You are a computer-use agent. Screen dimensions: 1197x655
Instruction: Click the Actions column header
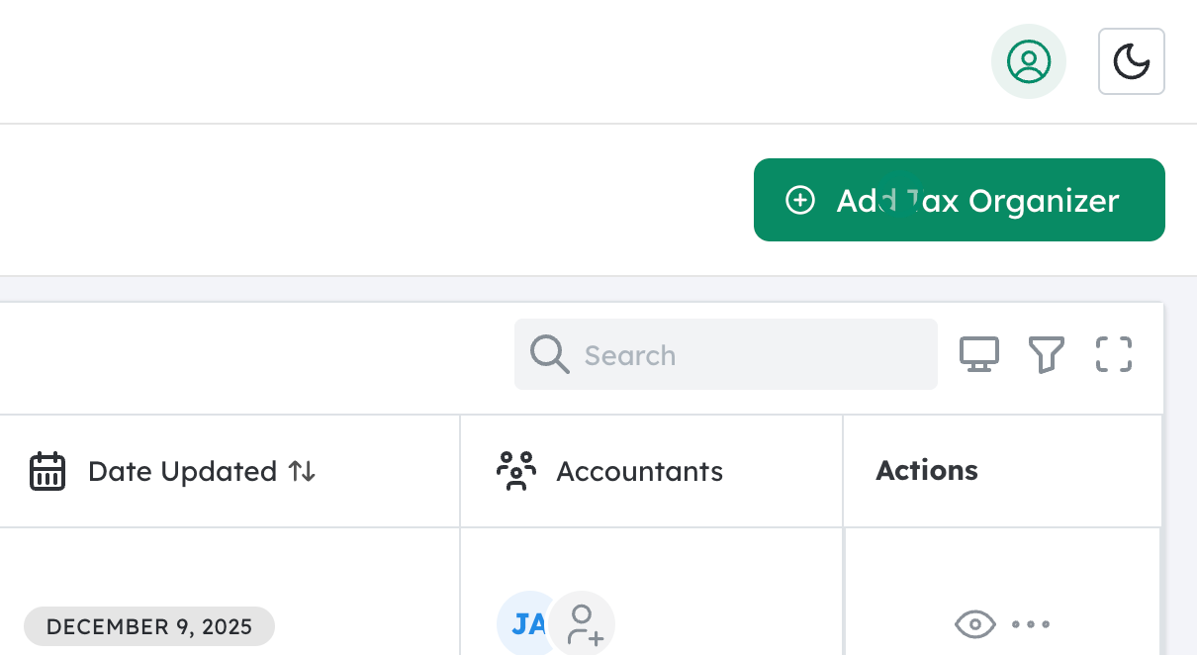click(926, 471)
